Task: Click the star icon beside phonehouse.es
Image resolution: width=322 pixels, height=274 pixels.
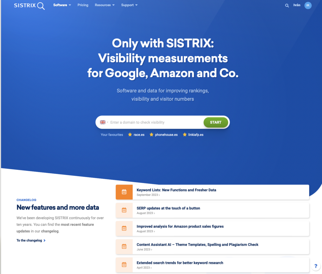Action: click(152, 135)
